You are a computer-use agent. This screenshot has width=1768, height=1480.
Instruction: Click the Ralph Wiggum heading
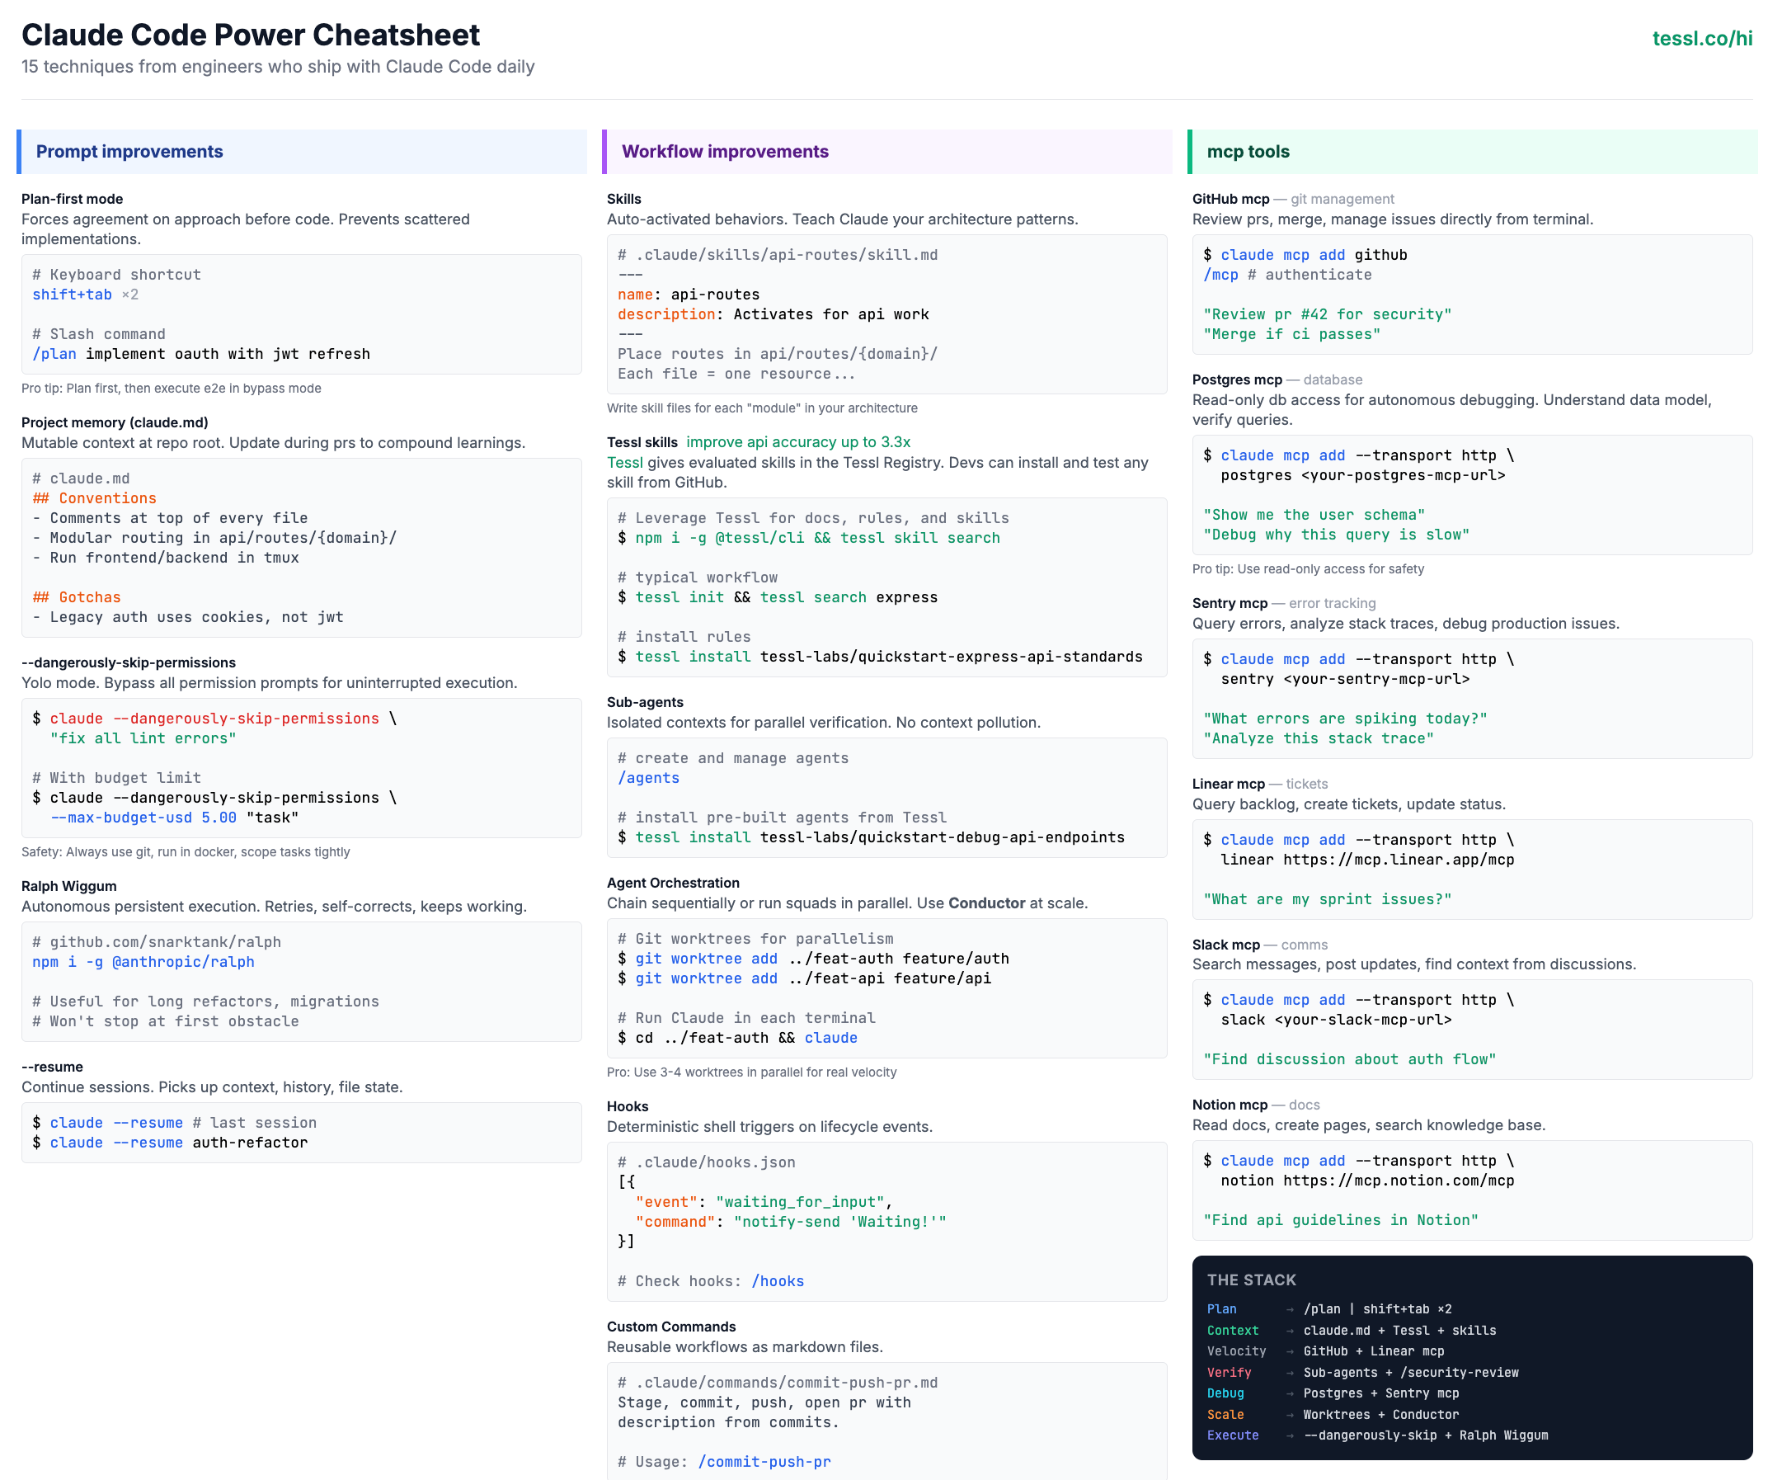pos(69,886)
